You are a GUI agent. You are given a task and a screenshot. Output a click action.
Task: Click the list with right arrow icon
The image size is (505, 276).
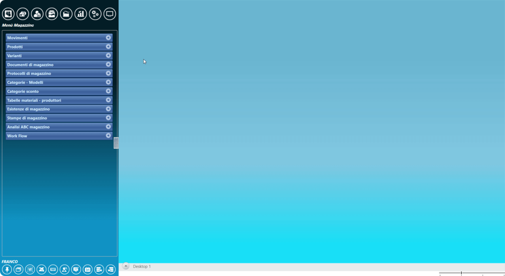coord(111,269)
